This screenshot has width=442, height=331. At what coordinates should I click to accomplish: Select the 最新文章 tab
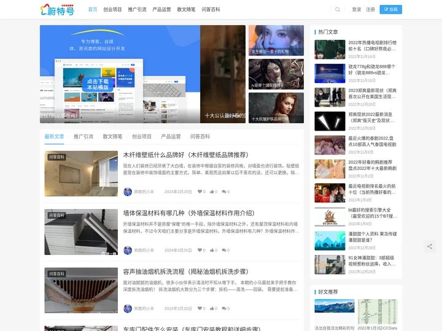pos(54,137)
